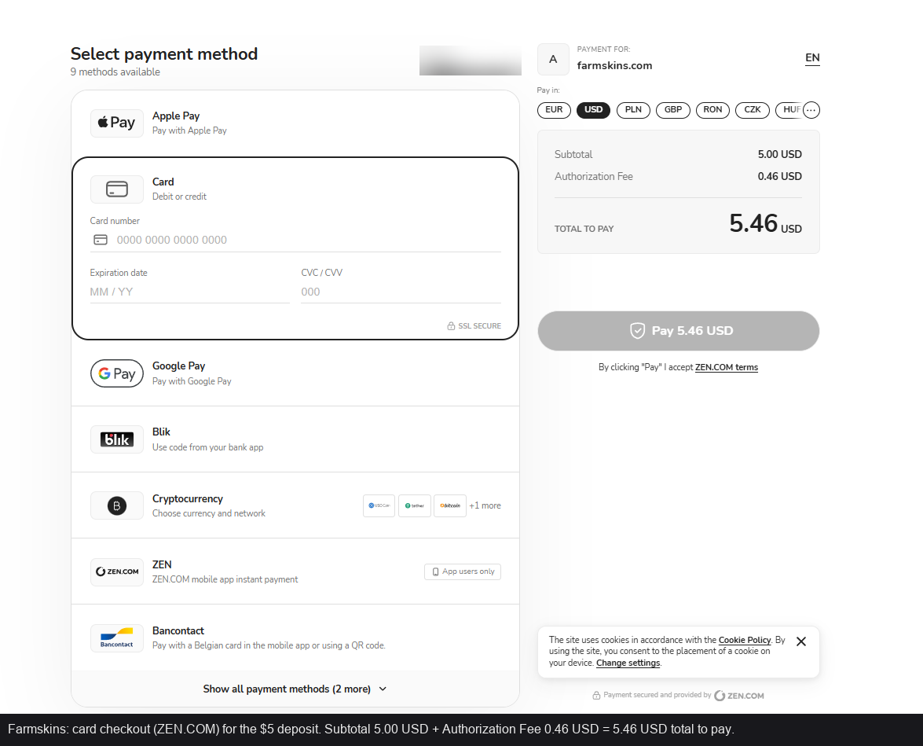
Task: Click the SSL SECURE lock badge
Action: point(474,326)
